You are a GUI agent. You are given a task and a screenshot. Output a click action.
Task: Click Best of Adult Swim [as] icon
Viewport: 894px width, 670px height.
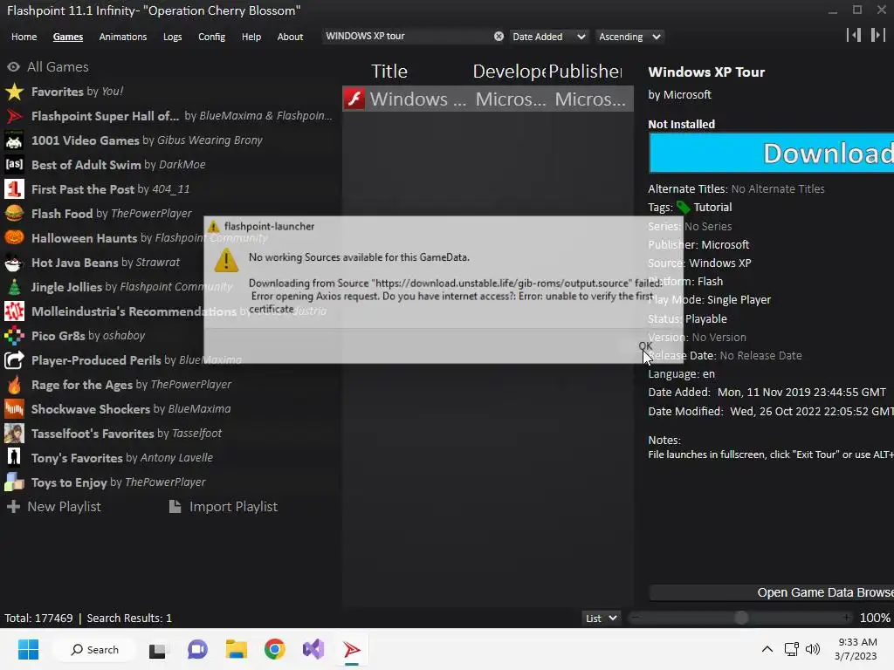click(x=14, y=165)
